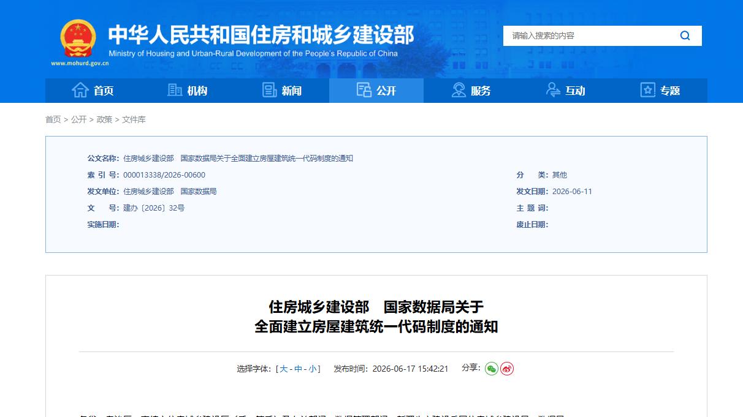Click the English ministry name subtitle

click(253, 53)
